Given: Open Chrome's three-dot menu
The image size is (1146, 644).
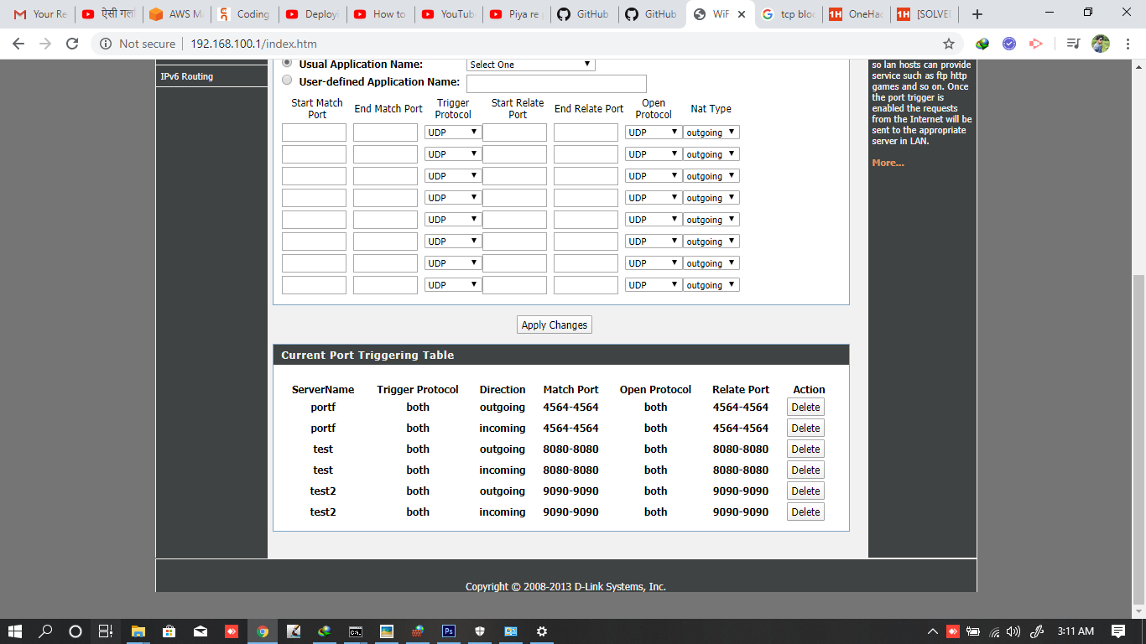Looking at the screenshot, I should click(x=1128, y=44).
